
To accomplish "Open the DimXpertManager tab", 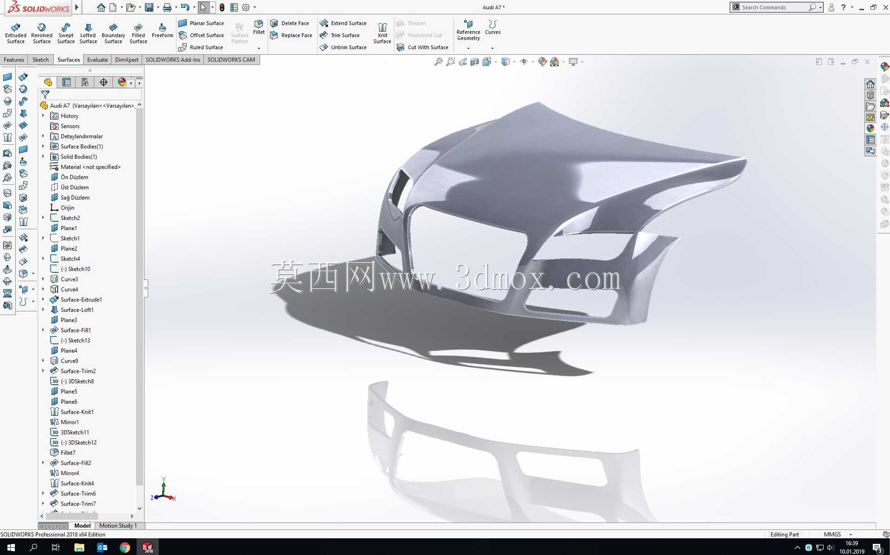I will tap(104, 82).
